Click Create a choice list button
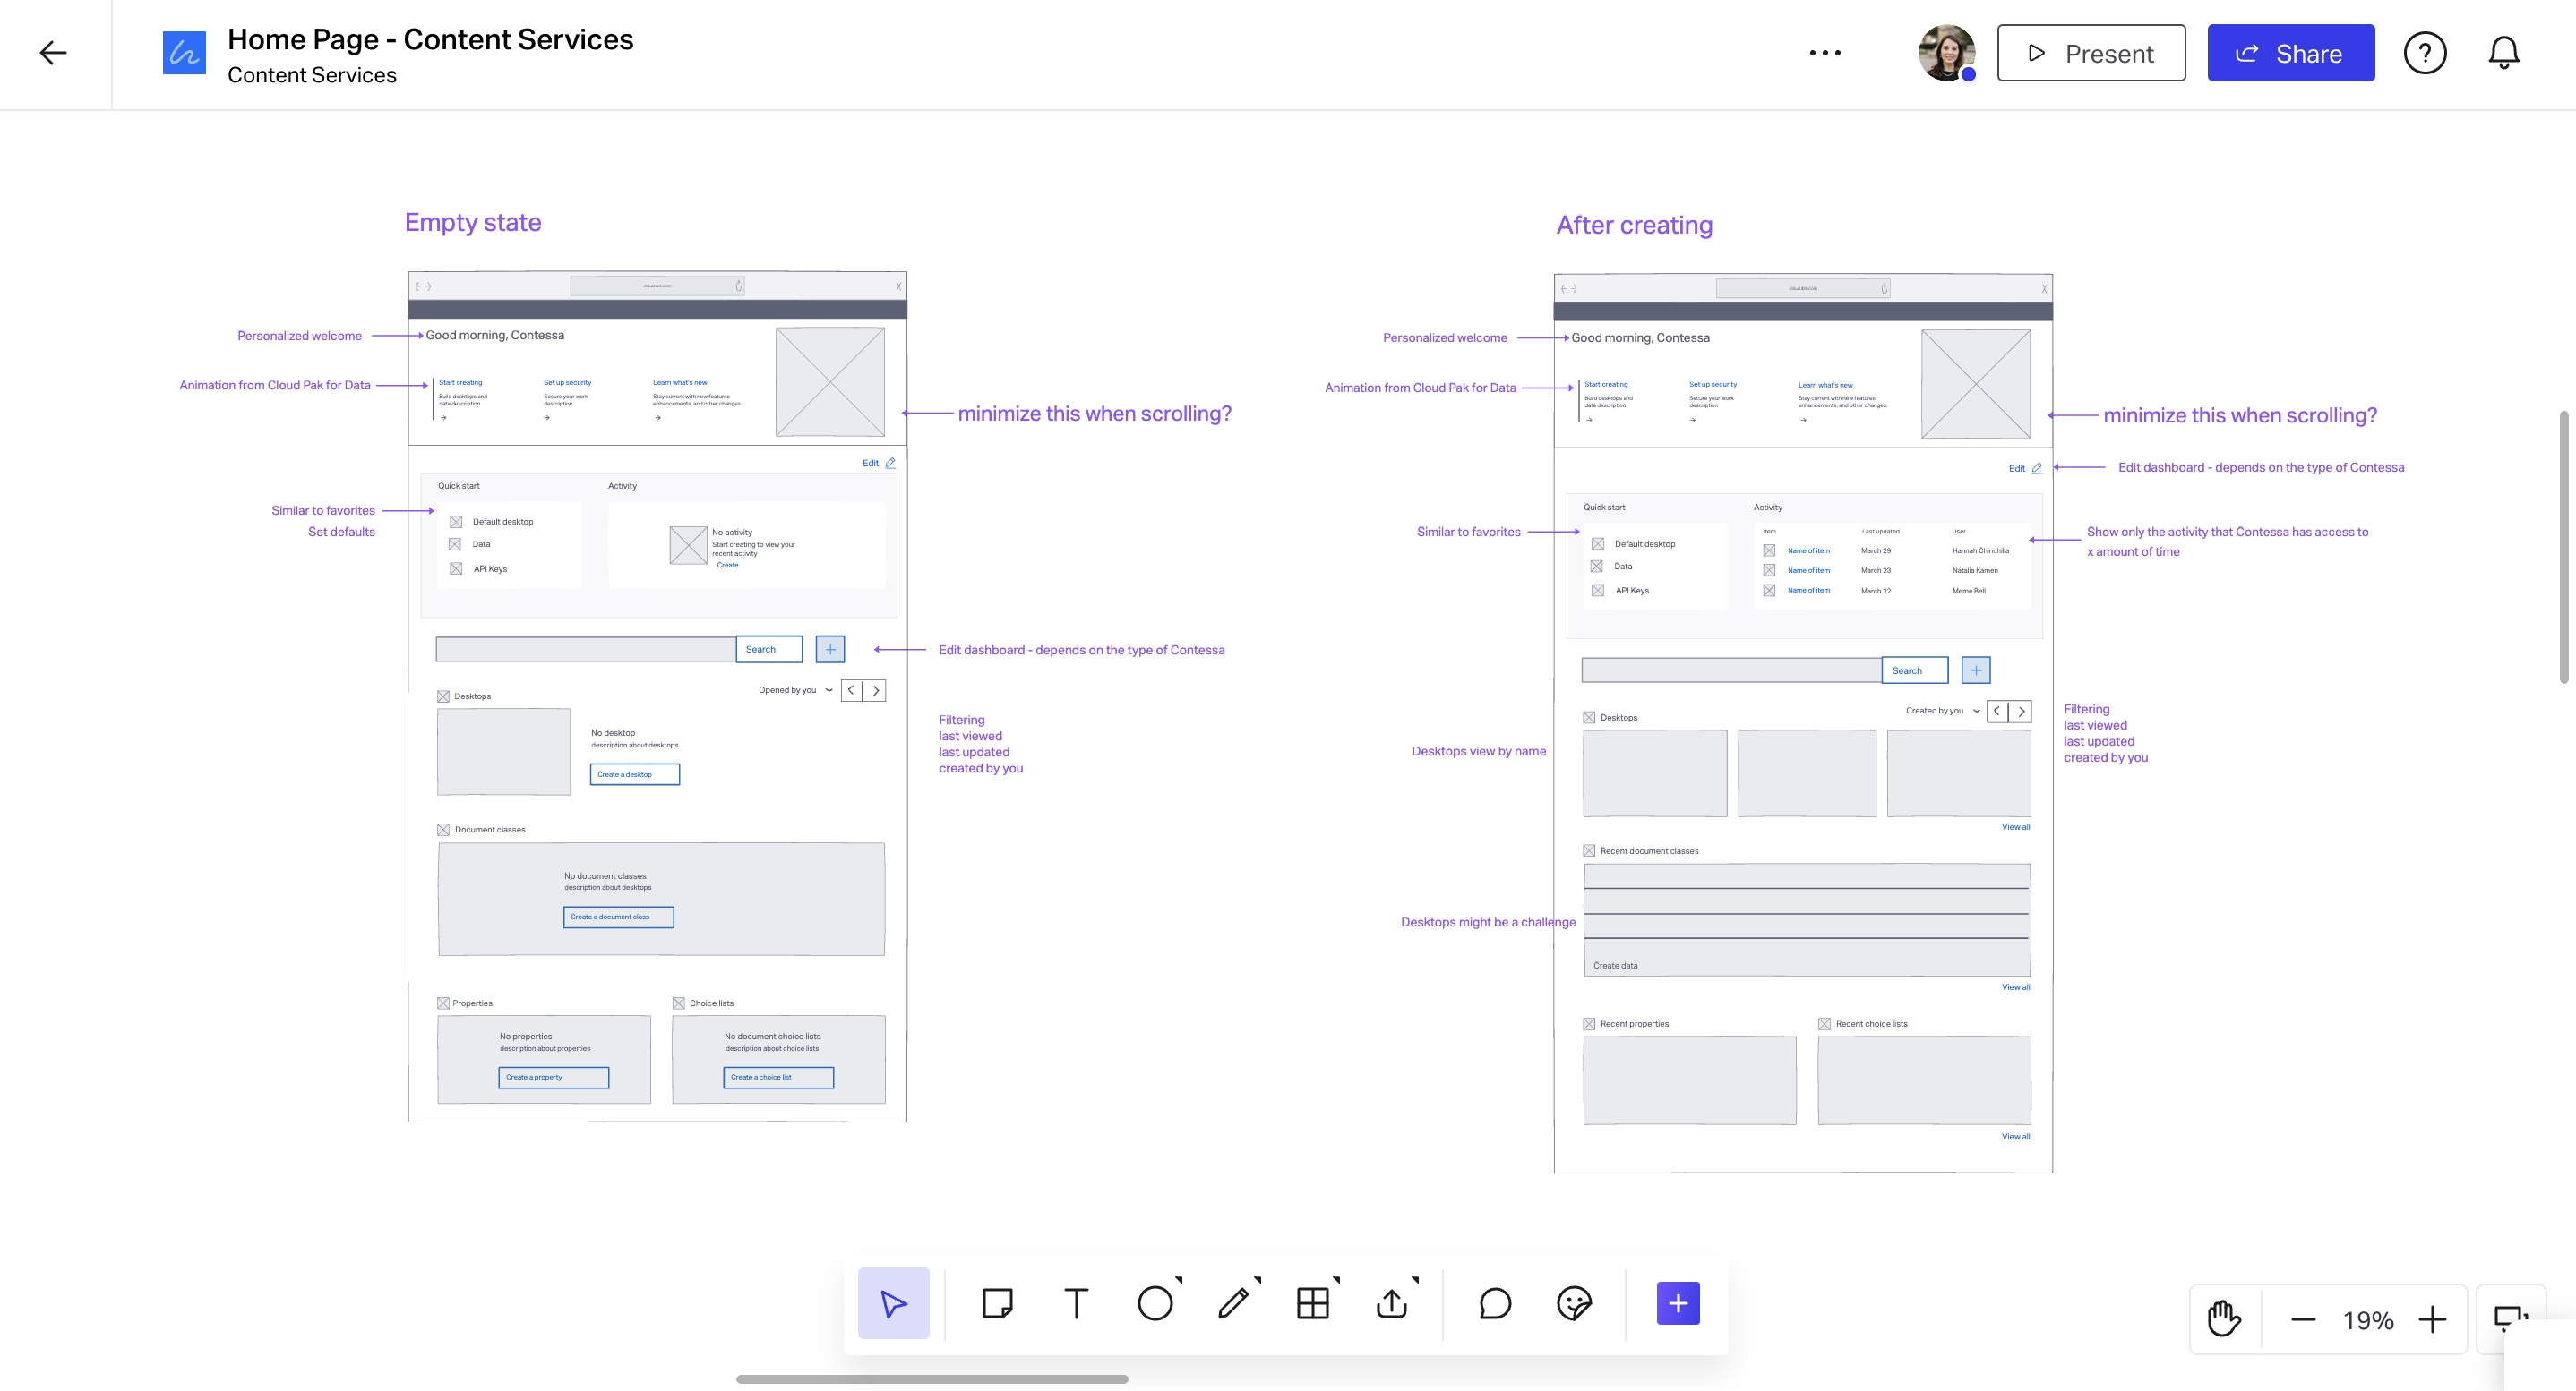The image size is (2576, 1391). coord(778,1077)
